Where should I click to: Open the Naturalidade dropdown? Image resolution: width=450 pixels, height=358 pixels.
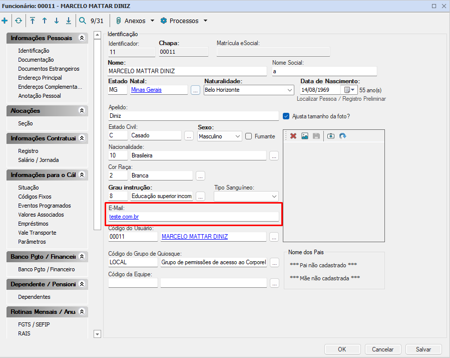[x=290, y=90]
